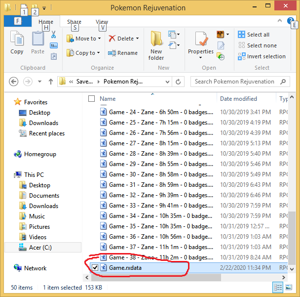Click Invert selection

[x=262, y=56]
